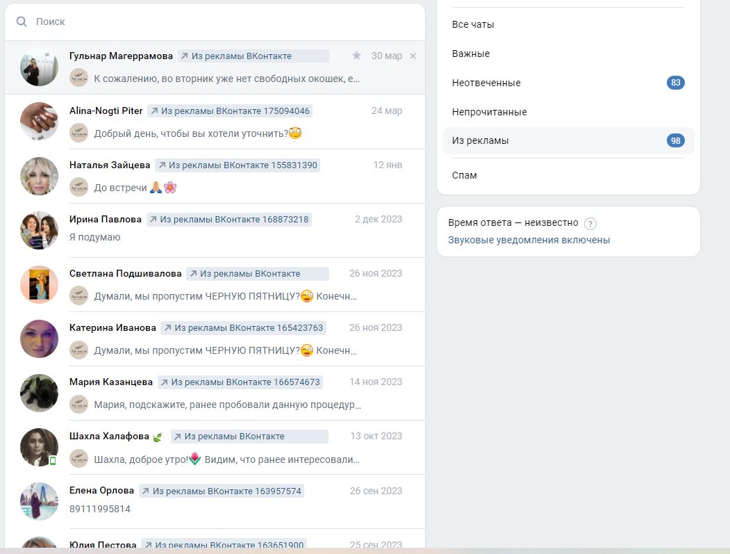Open Елена Орлова avatar

click(x=39, y=501)
